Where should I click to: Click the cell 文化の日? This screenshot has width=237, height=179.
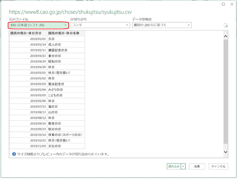click(66, 146)
